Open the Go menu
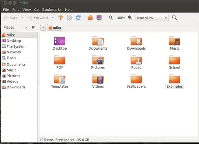Viewport: 199px width, 144px height. (x=36, y=10)
